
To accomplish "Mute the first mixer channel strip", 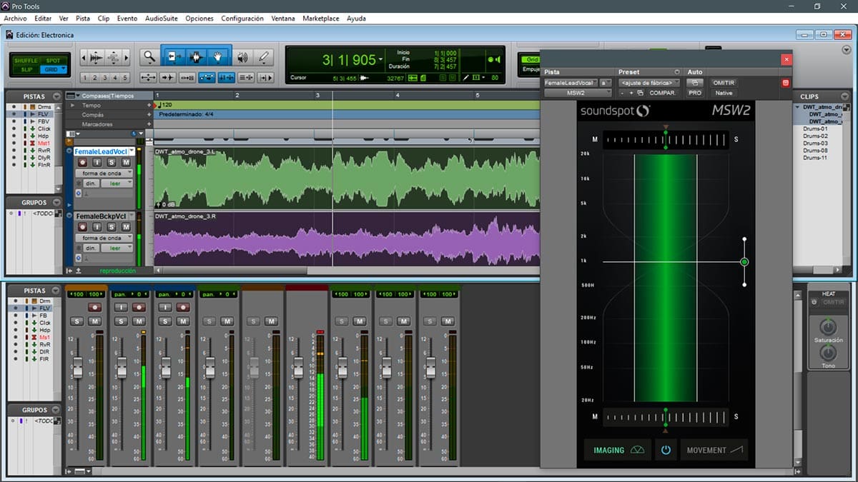I will 94,321.
